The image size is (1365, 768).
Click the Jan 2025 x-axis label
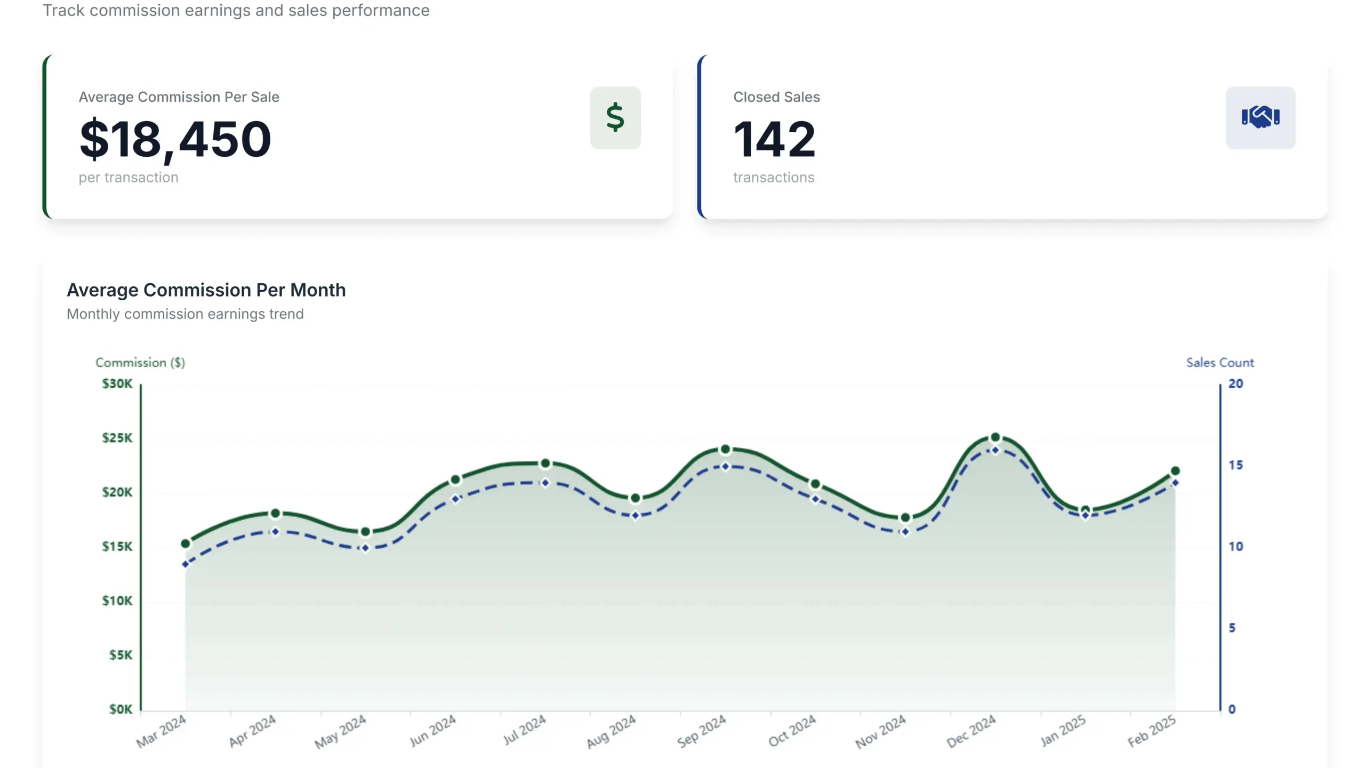point(1063,731)
